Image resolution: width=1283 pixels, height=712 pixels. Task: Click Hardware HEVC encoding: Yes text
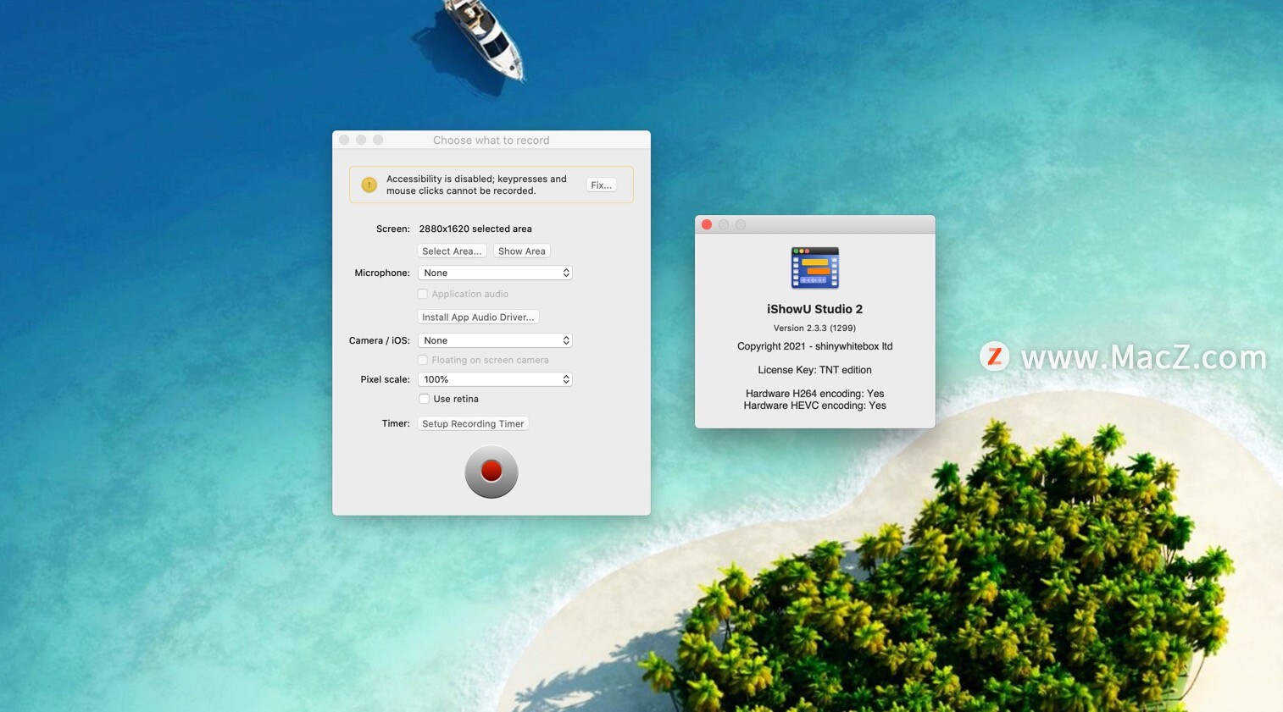[x=814, y=406]
